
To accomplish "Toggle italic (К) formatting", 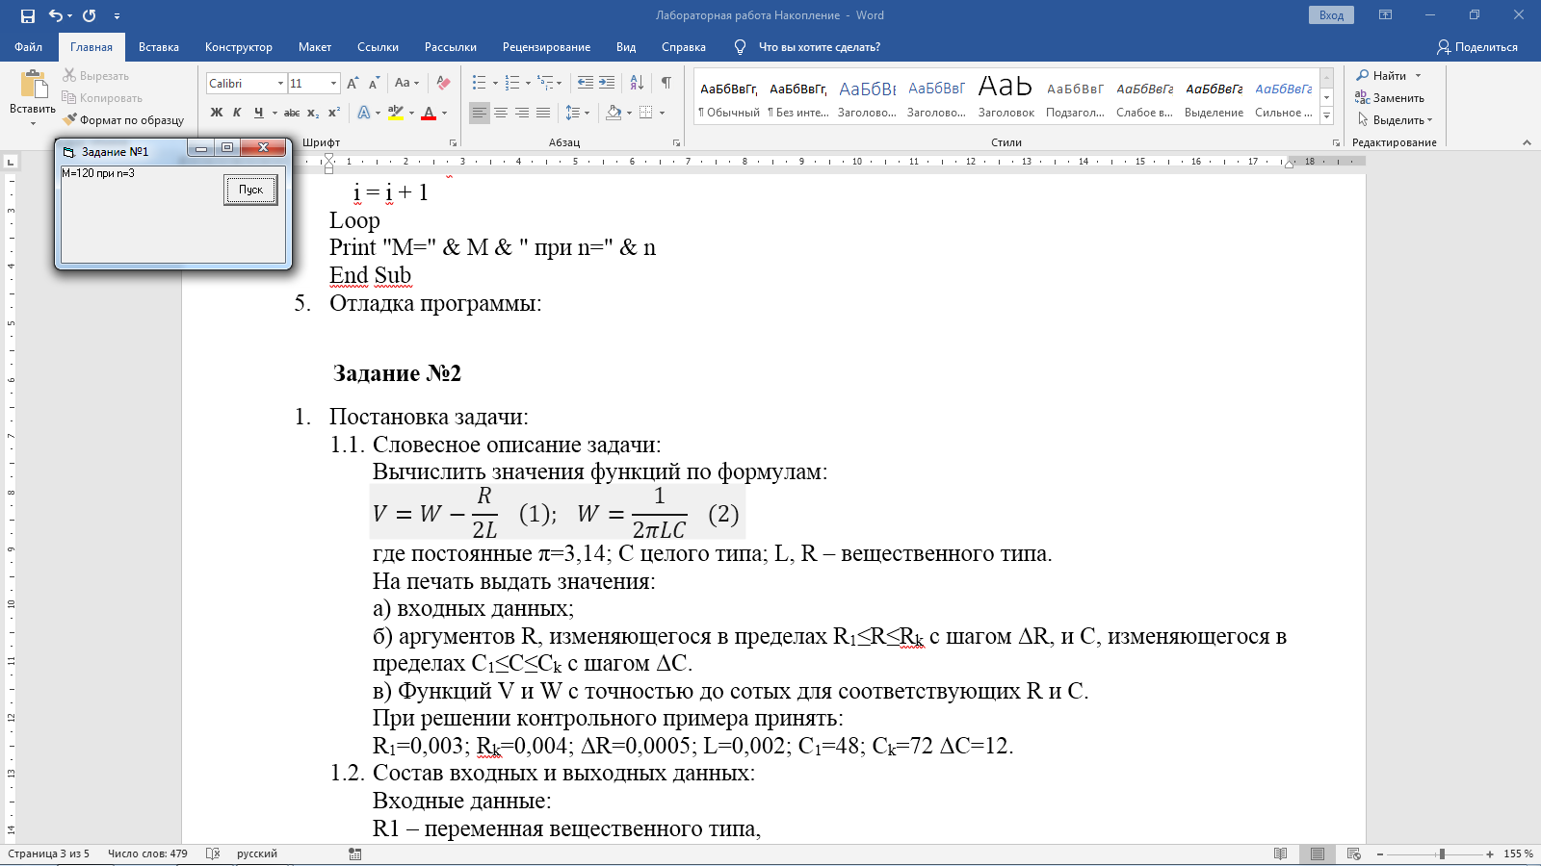I will pos(237,113).
